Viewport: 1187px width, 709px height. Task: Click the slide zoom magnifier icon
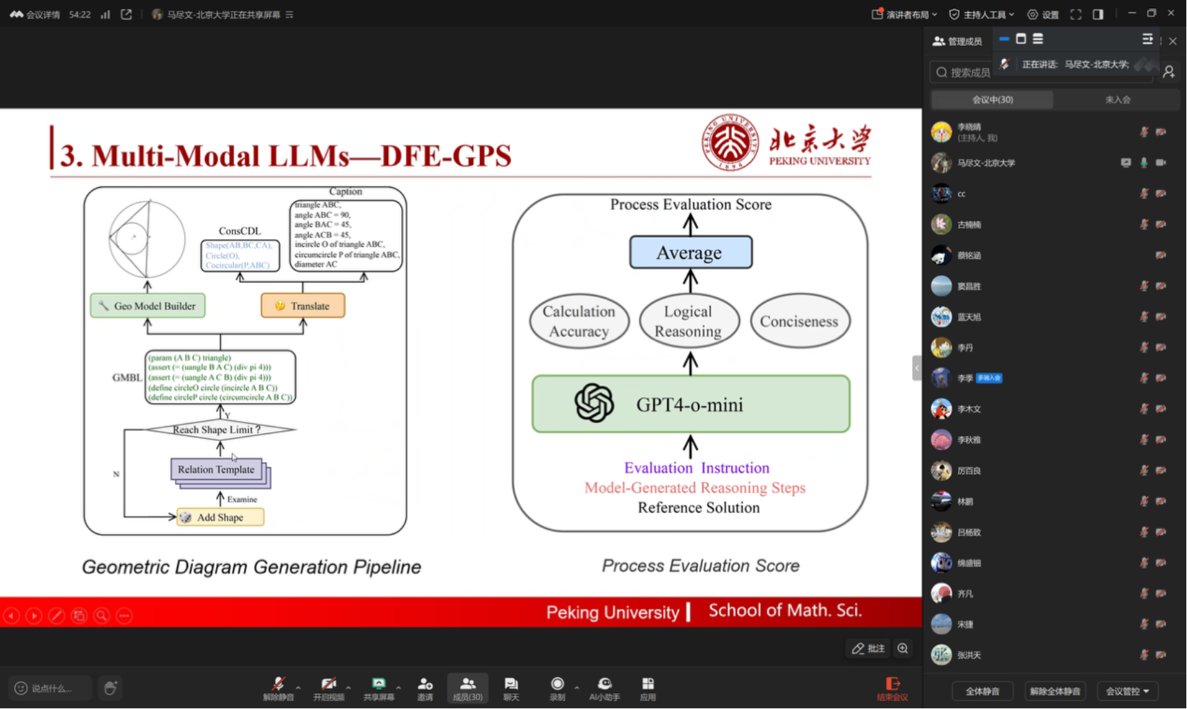(101, 616)
